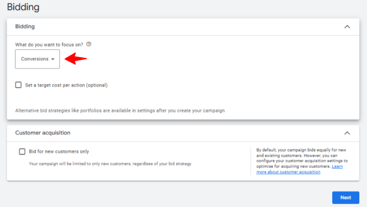Click the vertical divider beside the info text
The image size is (367, 207).
coord(251,161)
